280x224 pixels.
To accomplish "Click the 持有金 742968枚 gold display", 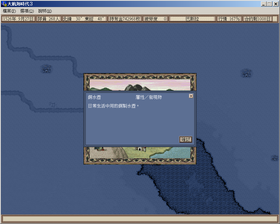I will point(125,19).
